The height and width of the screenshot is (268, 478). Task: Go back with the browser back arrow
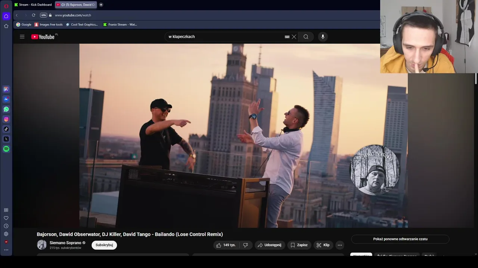point(16,15)
